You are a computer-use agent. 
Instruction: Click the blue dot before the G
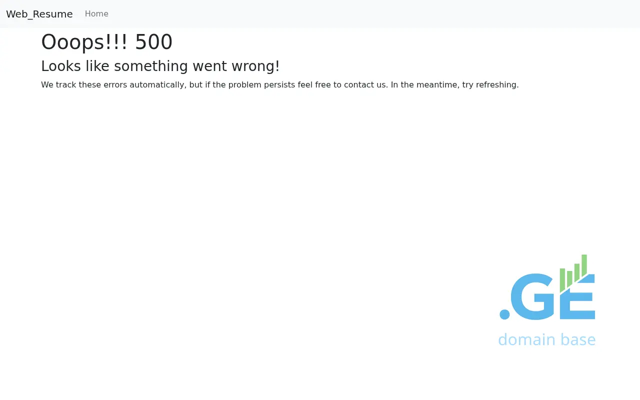[x=504, y=314]
